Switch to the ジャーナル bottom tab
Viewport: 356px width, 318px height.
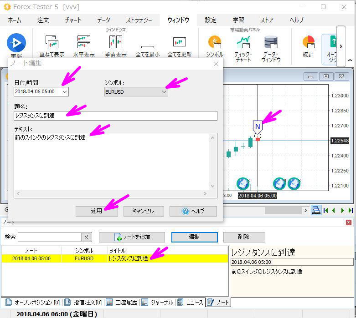coord(157,303)
